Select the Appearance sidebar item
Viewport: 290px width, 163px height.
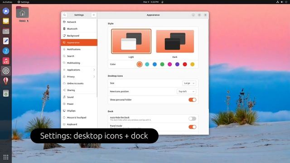79,42
